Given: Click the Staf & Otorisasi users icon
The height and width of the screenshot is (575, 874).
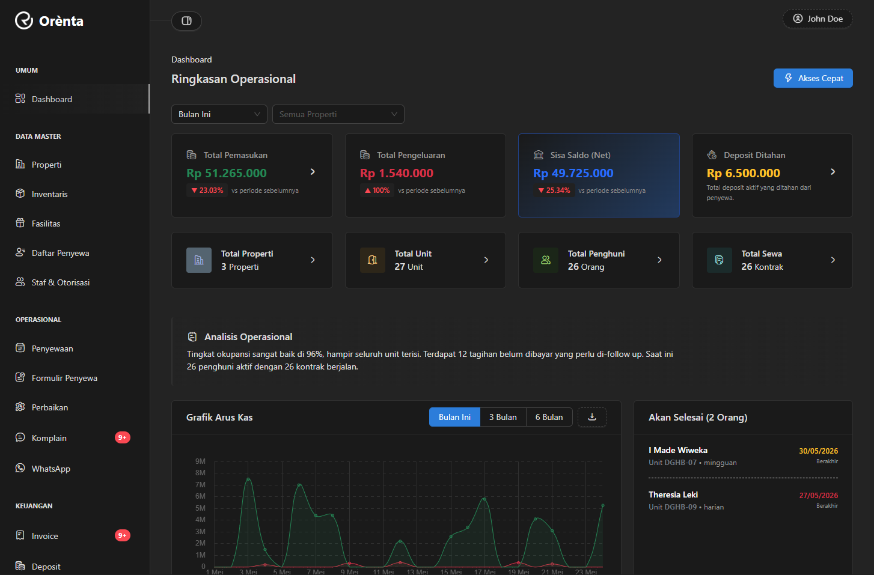Looking at the screenshot, I should pos(20,282).
